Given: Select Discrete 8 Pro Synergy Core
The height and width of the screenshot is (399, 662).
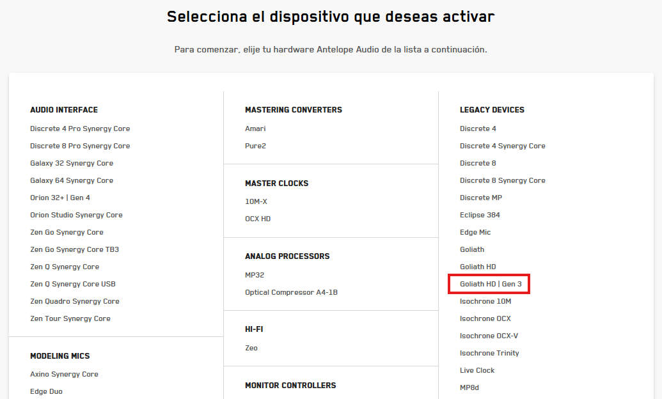Looking at the screenshot, I should pyautogui.click(x=80, y=146).
